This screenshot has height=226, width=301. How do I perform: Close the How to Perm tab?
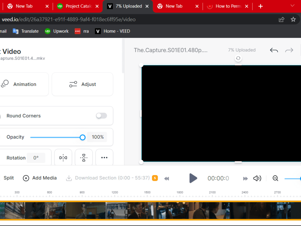coord(247,6)
